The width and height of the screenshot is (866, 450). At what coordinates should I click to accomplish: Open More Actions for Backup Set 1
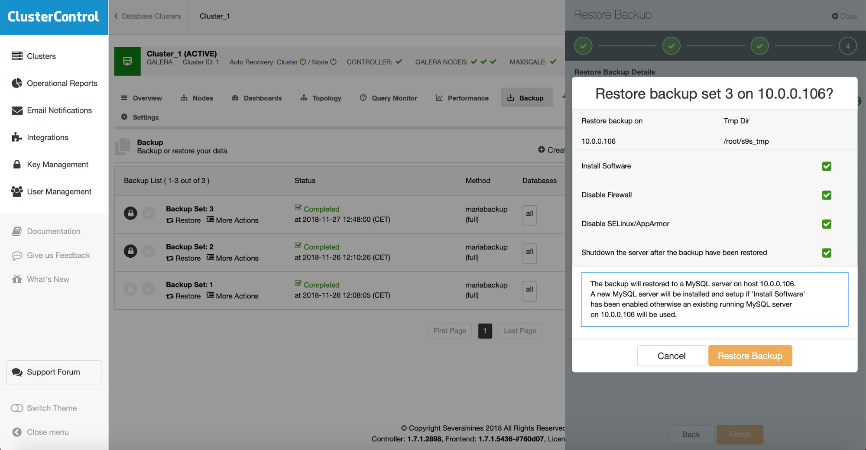point(232,296)
